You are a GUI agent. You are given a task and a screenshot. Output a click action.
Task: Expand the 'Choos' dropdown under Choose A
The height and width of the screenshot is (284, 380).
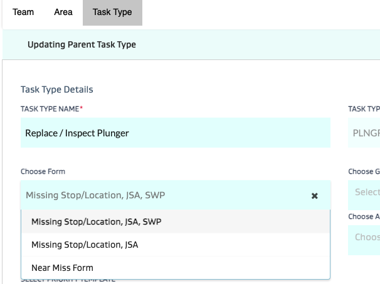[x=364, y=238]
